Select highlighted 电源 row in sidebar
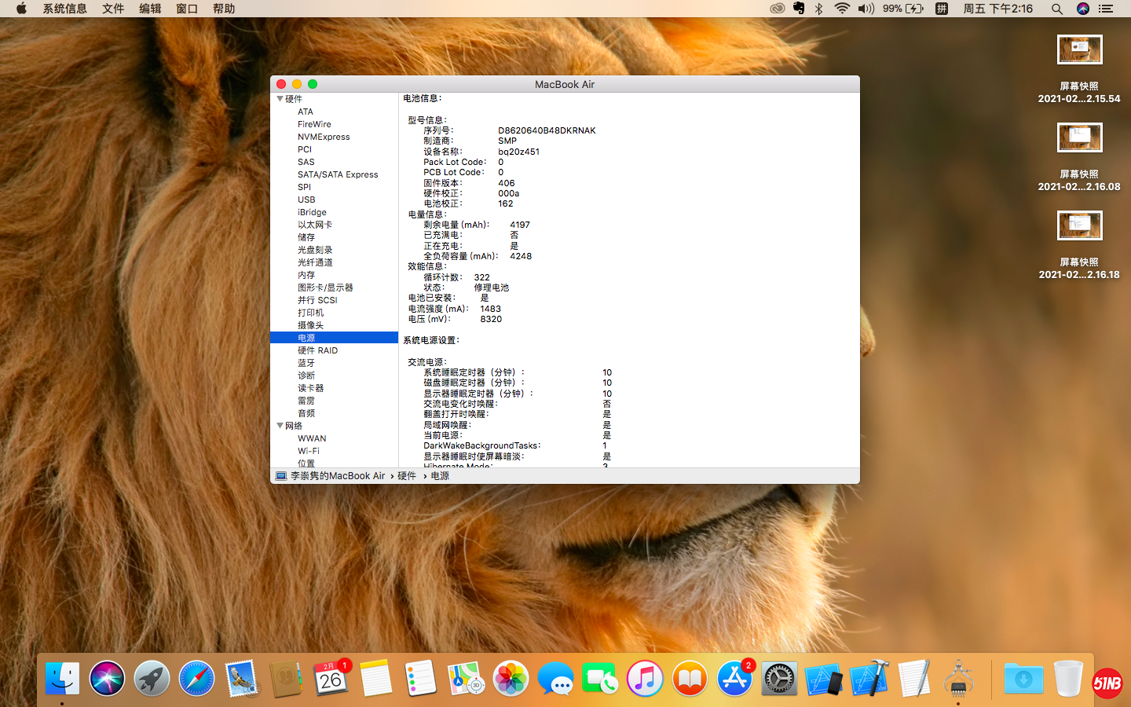 [x=335, y=338]
